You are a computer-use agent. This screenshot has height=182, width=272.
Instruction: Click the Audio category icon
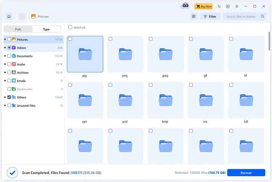click(14, 64)
